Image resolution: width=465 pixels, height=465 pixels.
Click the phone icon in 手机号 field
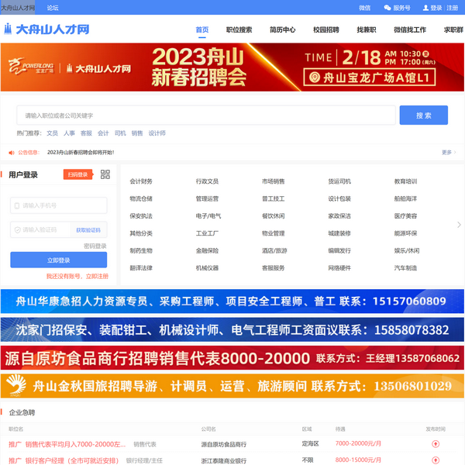click(16, 205)
